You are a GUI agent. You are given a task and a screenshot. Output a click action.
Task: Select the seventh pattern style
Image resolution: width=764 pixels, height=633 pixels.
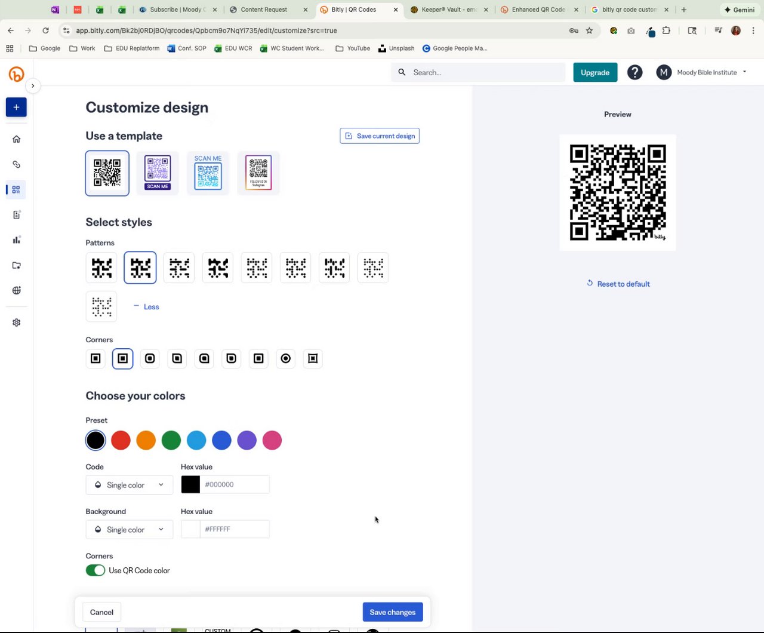[x=334, y=268]
